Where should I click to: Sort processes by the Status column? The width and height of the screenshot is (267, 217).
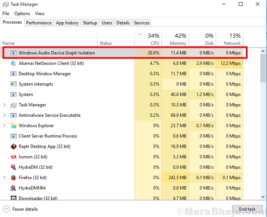coord(116,39)
